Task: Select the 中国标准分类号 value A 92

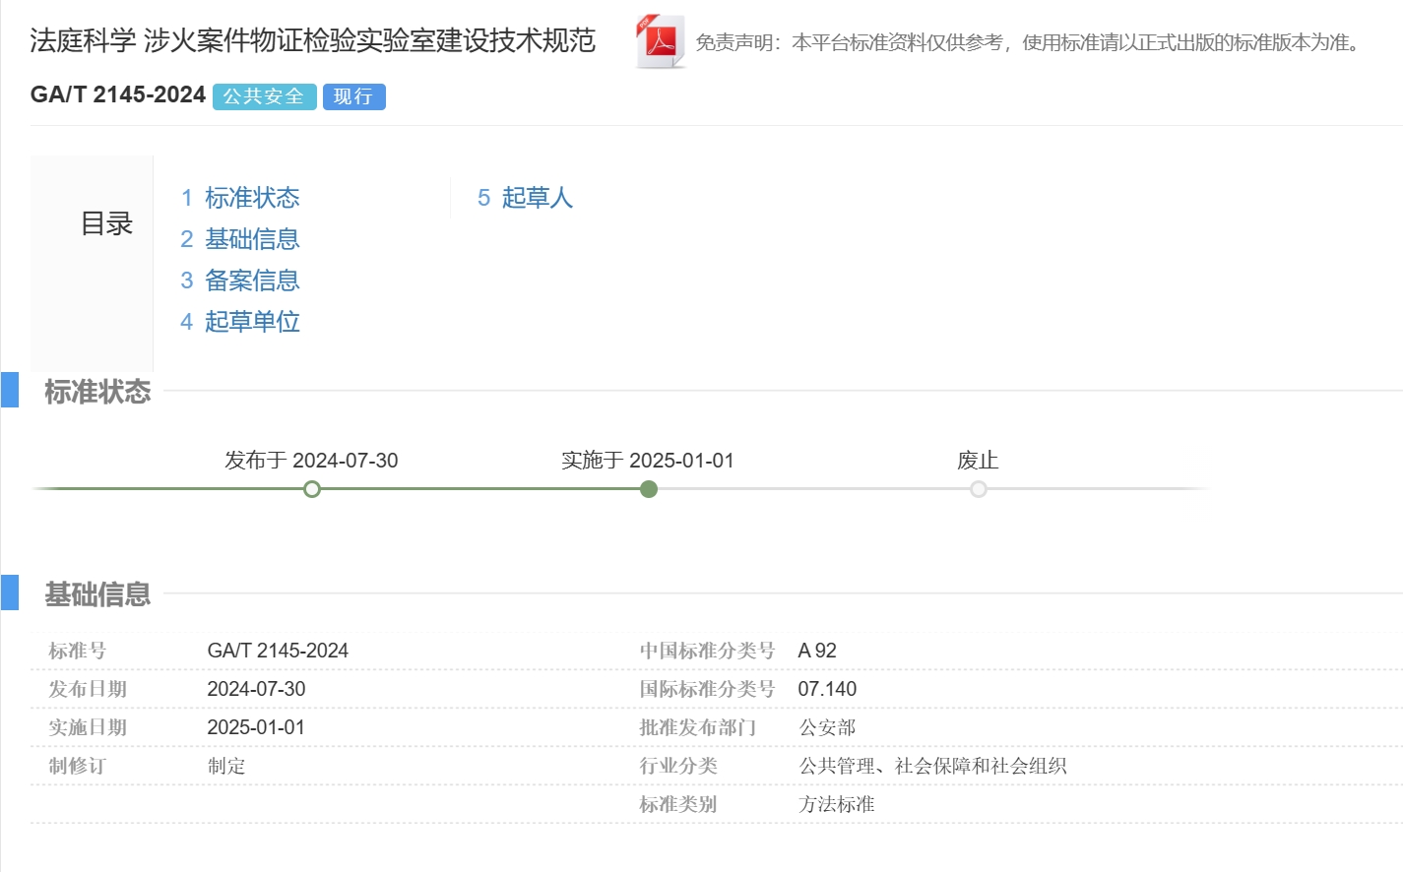Action: [x=817, y=651]
